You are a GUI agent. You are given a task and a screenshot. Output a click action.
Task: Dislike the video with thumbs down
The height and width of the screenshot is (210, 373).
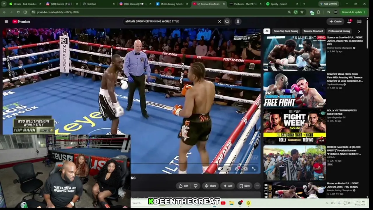tap(196, 186)
